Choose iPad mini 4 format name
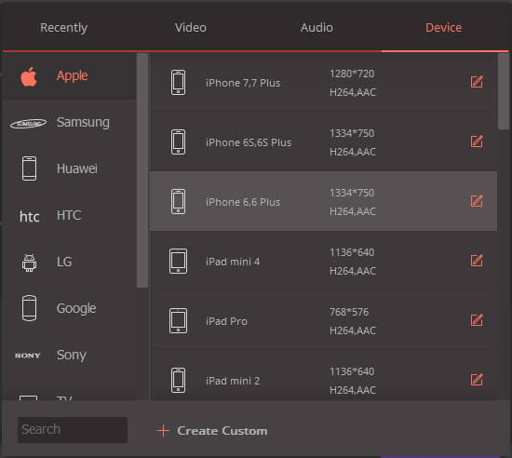Image resolution: width=512 pixels, height=458 pixels. point(233,262)
